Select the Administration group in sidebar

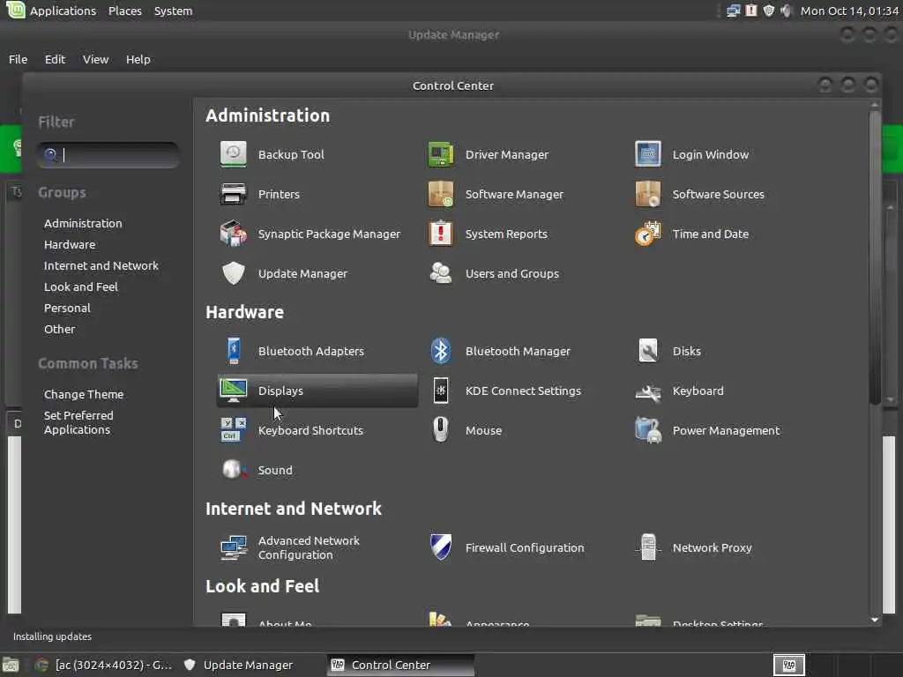(x=83, y=223)
